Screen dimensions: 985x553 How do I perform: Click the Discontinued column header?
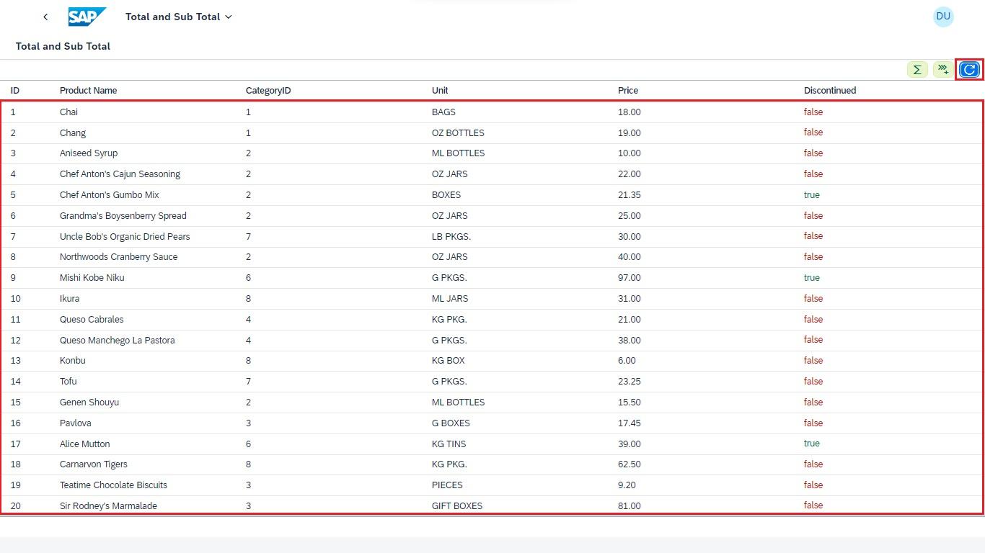[x=830, y=91]
